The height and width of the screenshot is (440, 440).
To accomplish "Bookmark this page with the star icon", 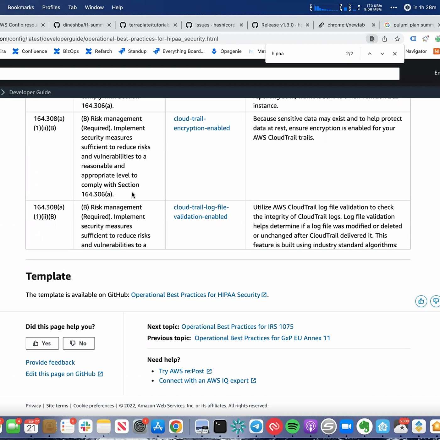I will point(397,39).
